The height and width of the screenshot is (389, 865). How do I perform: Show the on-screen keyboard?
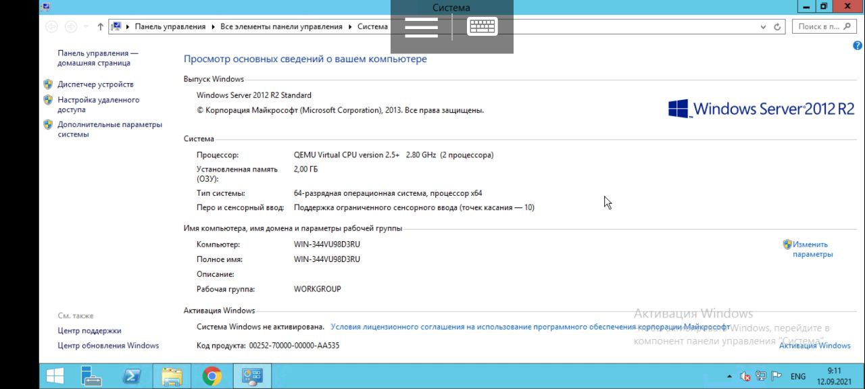[x=483, y=26]
